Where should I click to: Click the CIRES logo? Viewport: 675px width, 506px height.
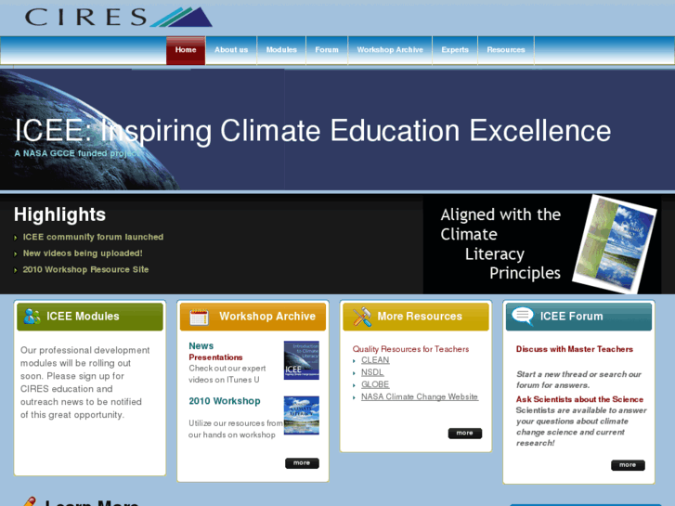pos(119,18)
